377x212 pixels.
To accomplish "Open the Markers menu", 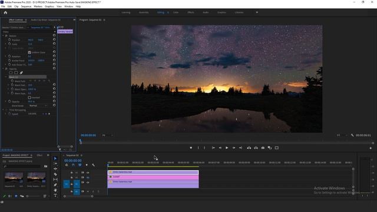I will tap(38, 6).
